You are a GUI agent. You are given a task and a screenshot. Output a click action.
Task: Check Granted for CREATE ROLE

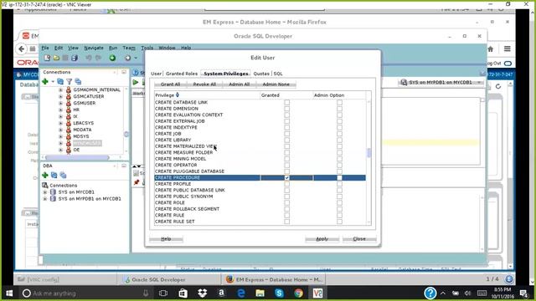click(x=286, y=202)
